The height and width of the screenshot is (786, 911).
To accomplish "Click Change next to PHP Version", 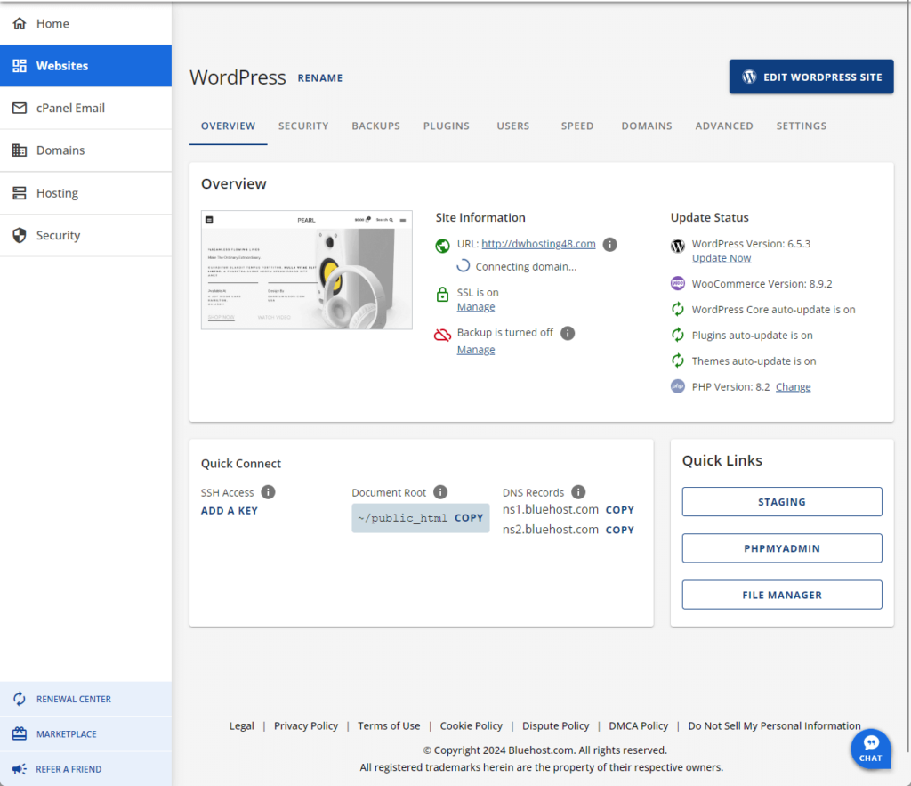I will point(793,386).
